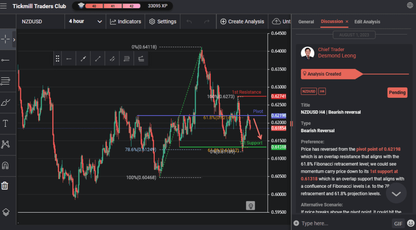The image size is (416, 230).
Task: Focus the 'Type here...' message field
Action: point(345,224)
